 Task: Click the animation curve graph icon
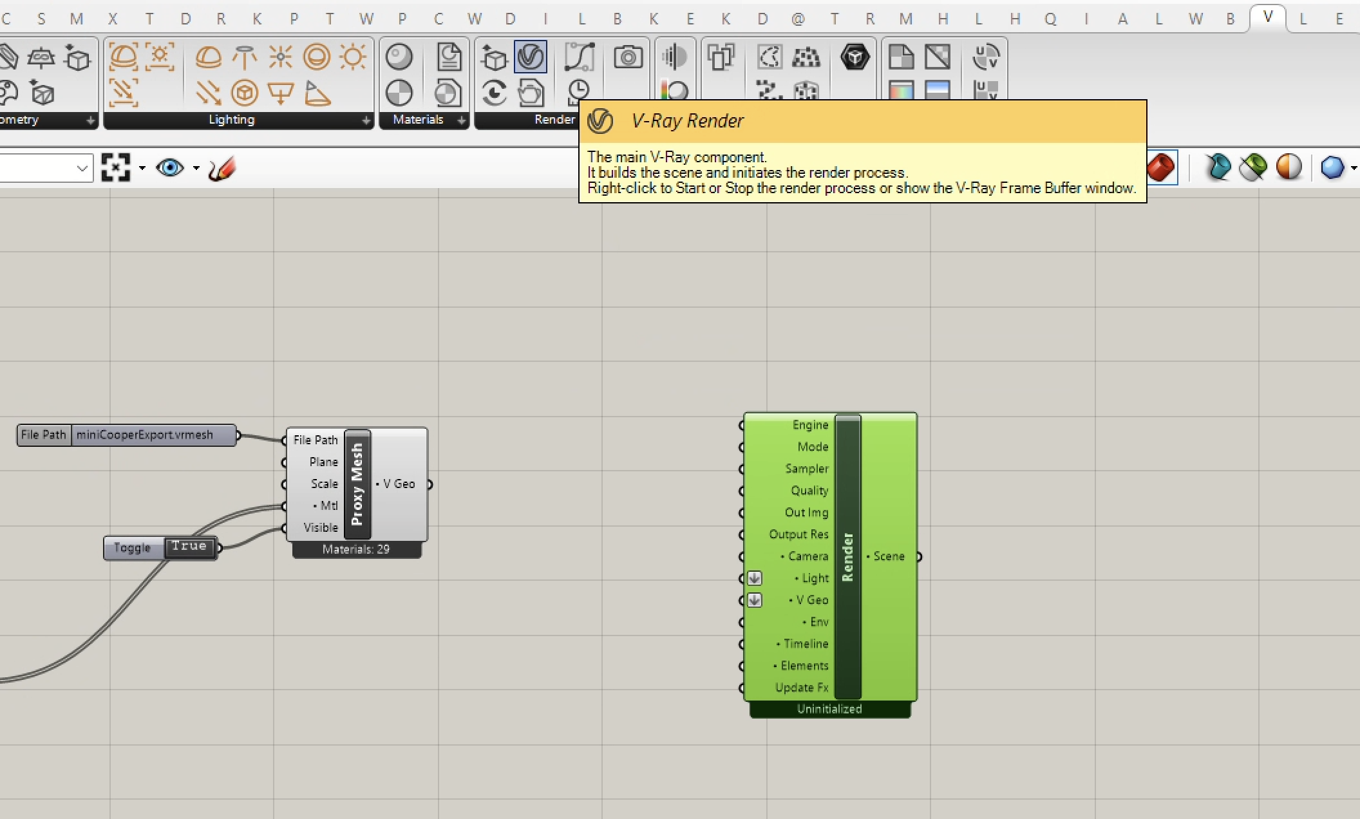(579, 57)
